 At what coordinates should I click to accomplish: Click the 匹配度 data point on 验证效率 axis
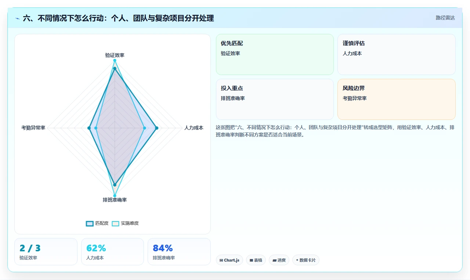(x=115, y=68)
